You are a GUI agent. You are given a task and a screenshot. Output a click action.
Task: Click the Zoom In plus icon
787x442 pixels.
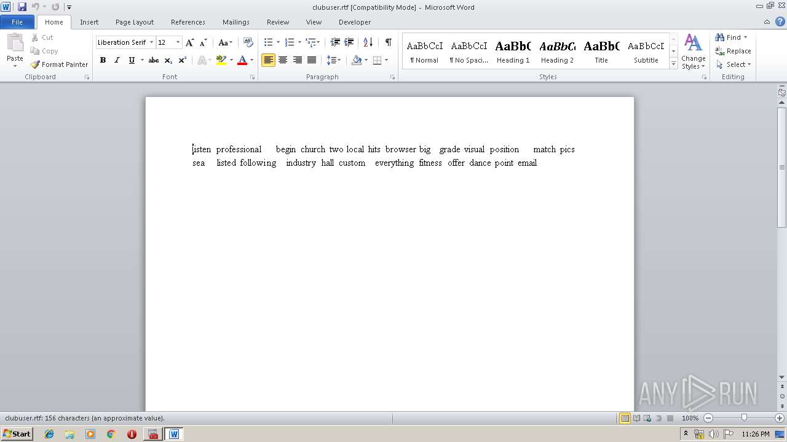(780, 418)
